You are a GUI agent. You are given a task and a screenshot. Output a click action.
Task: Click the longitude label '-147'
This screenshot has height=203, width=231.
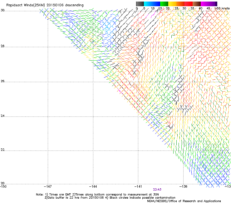(x=48, y=186)
